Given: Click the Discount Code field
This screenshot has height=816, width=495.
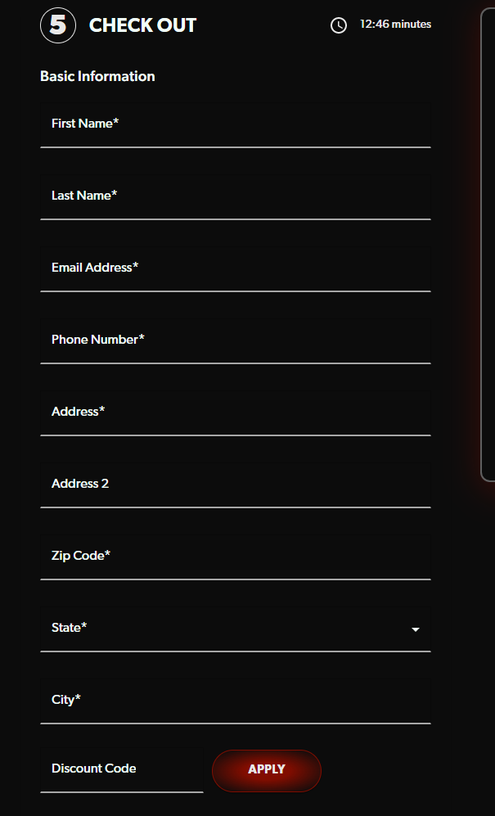Looking at the screenshot, I should click(x=121, y=770).
